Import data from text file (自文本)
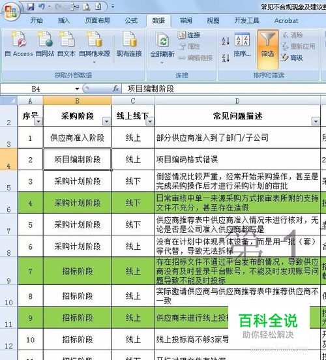The width and height of the screenshot is (326, 360). click(67, 44)
